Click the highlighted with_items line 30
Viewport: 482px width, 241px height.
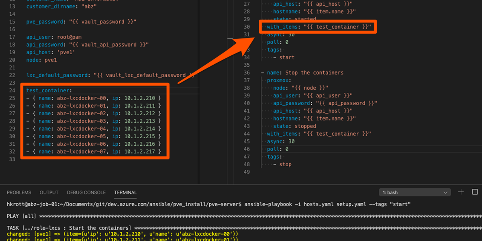(318, 27)
